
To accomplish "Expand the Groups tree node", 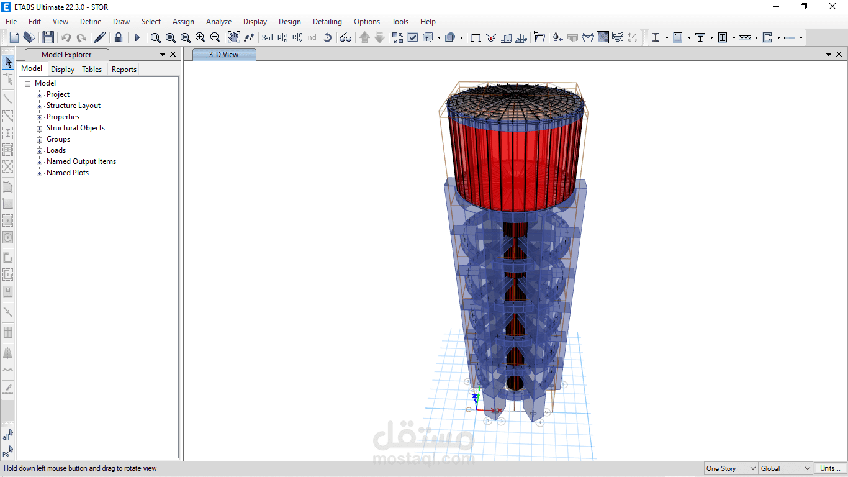I will (x=40, y=139).
